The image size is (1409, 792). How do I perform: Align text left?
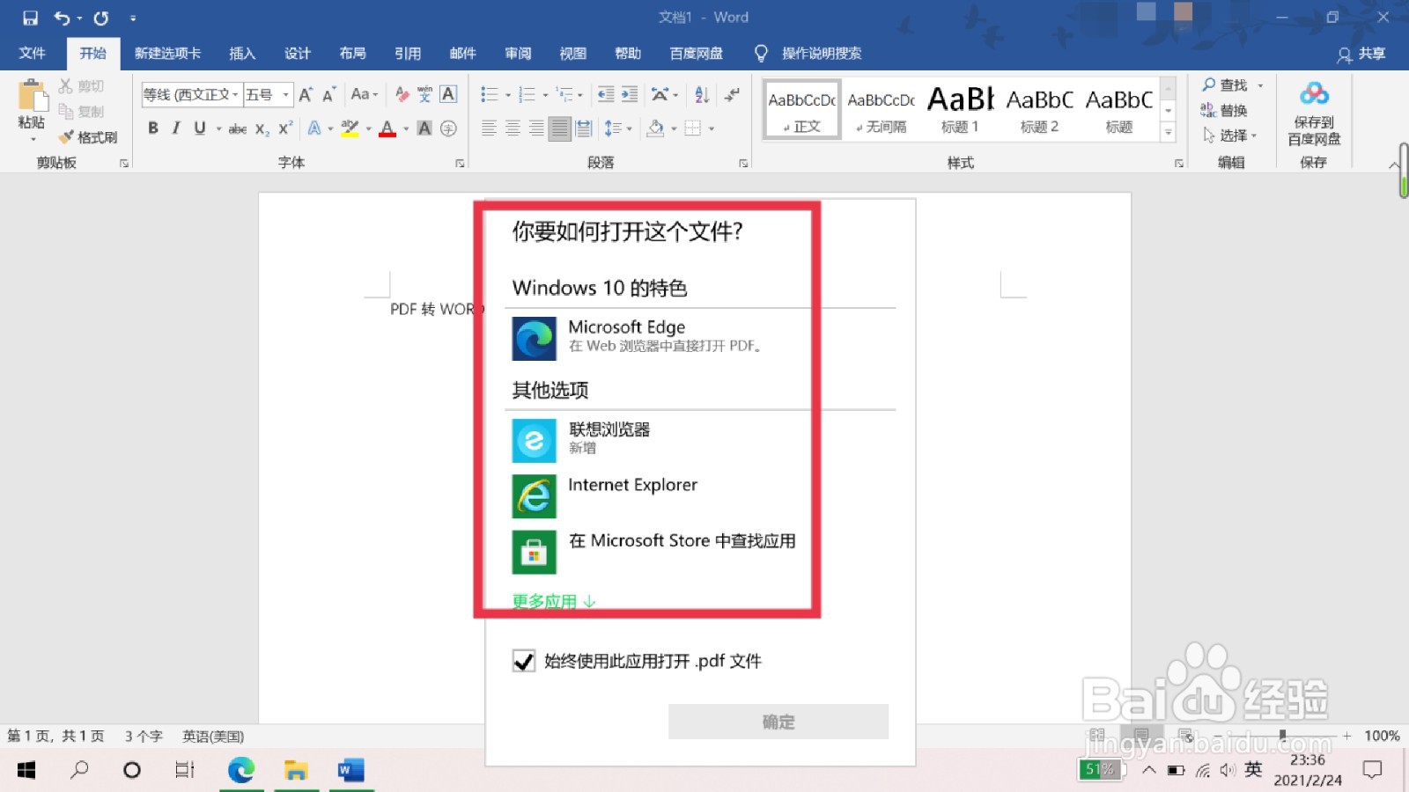489,128
